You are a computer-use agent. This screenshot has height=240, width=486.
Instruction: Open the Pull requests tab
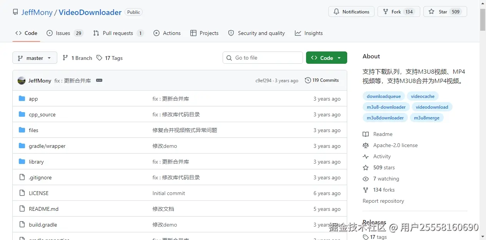click(118, 33)
